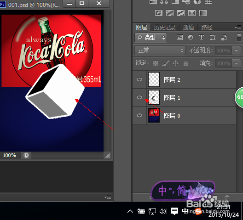Screen dimensions: 243x220
Task: Open the bottom panel flyout menu below the document
Action: coord(108,197)
